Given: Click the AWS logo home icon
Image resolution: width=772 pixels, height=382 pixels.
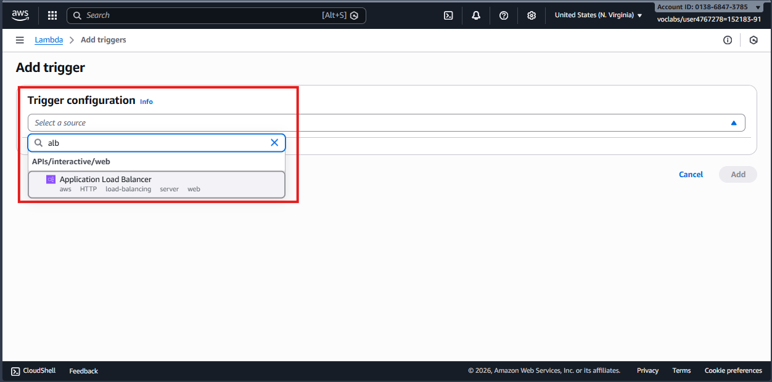Looking at the screenshot, I should [20, 15].
